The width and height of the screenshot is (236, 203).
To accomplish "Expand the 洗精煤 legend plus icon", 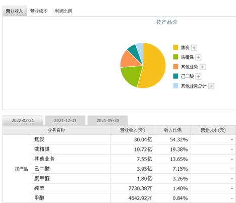I will point(198,57).
